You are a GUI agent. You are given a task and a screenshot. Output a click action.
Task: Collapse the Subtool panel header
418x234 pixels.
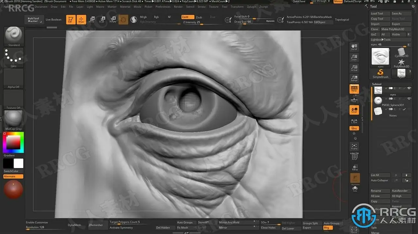377,84
